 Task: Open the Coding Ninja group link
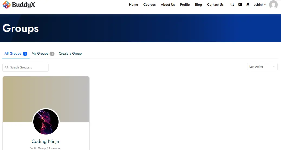pos(45,141)
